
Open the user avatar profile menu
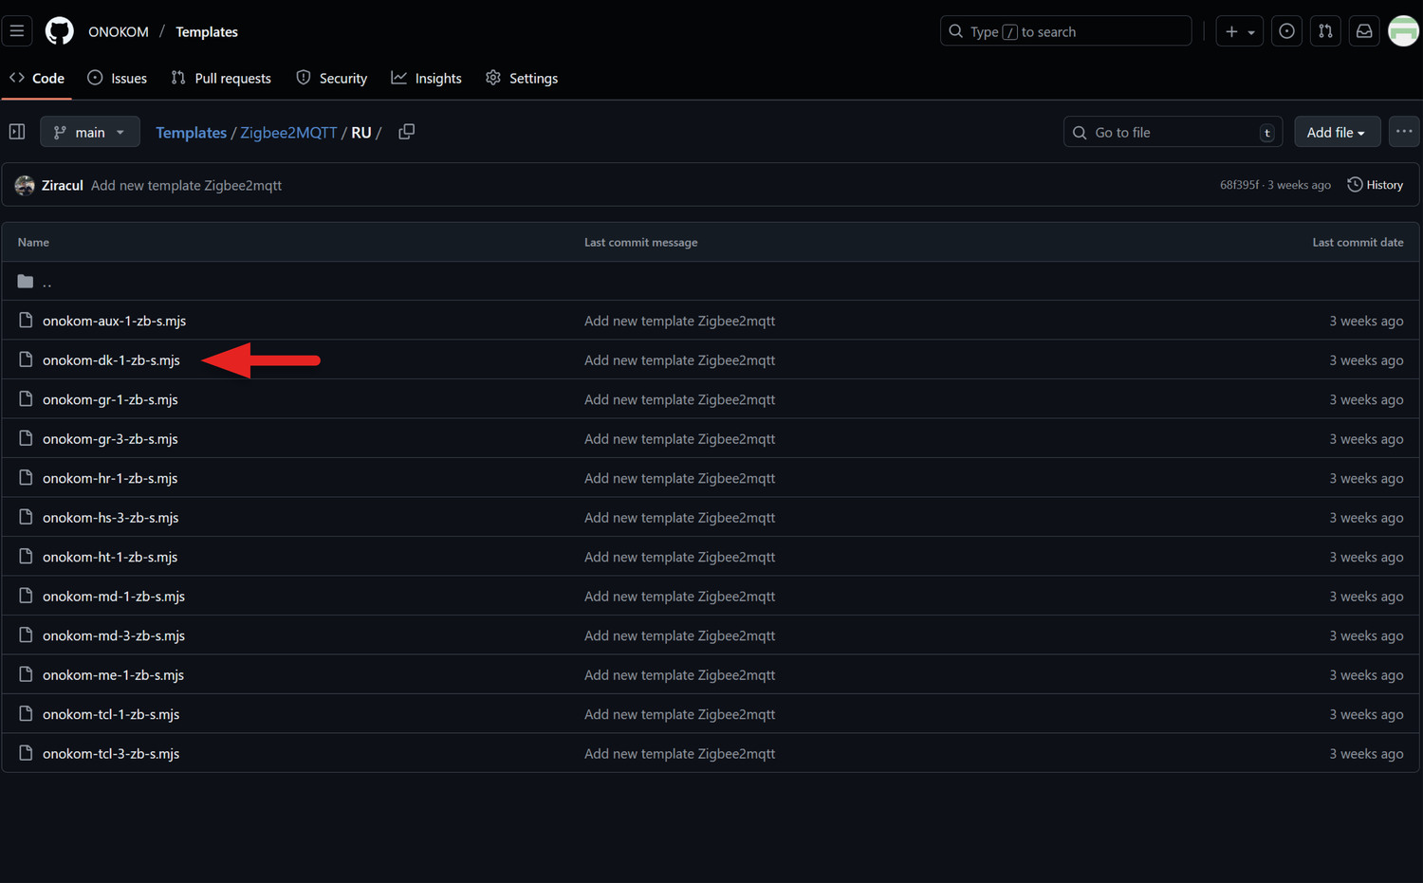click(x=1402, y=31)
